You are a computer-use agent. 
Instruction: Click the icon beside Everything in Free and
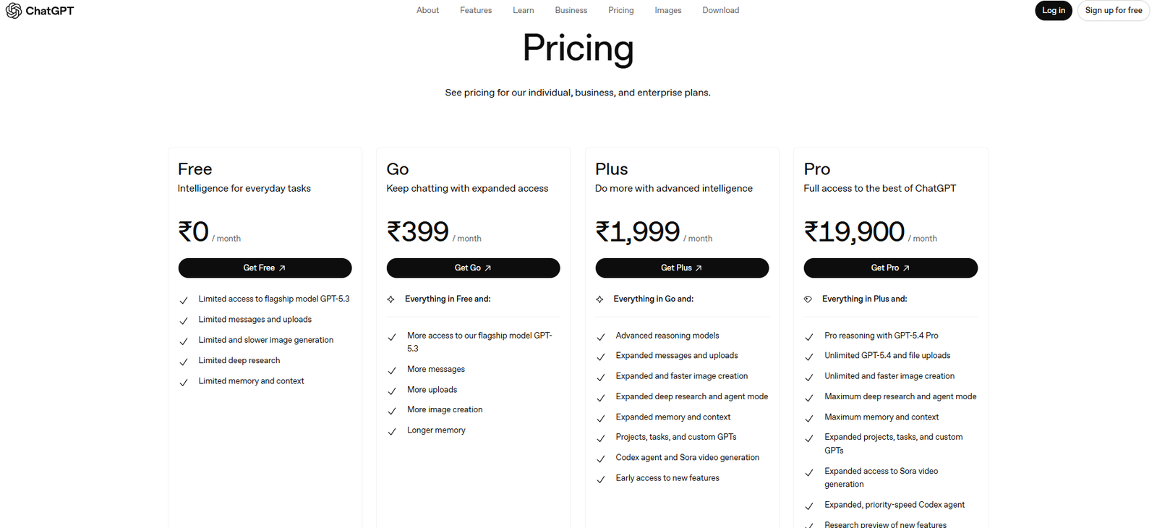pos(392,299)
